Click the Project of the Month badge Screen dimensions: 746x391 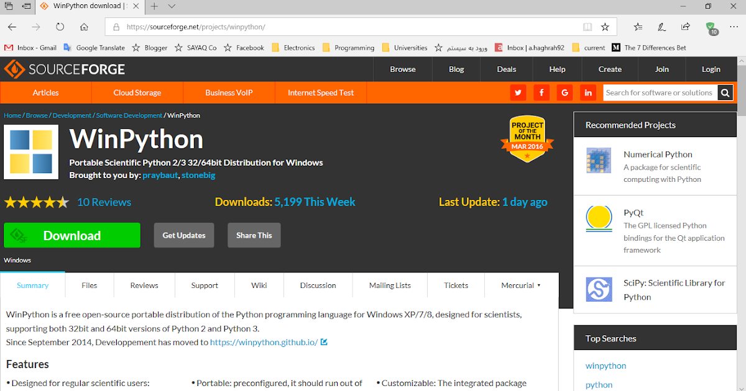coord(527,139)
